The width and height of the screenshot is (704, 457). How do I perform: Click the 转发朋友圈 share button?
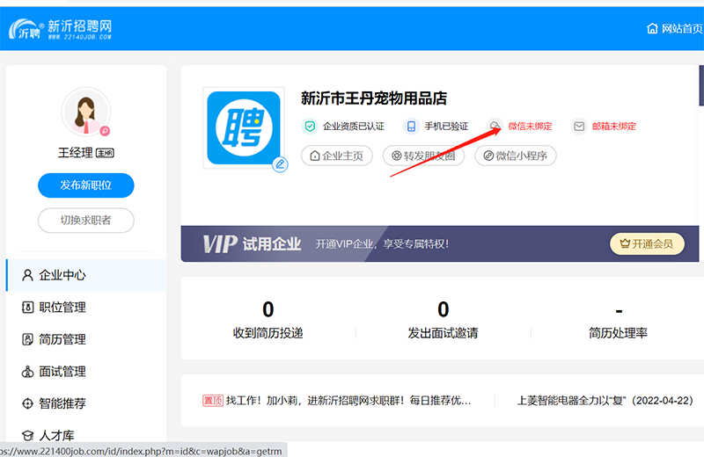coord(423,156)
